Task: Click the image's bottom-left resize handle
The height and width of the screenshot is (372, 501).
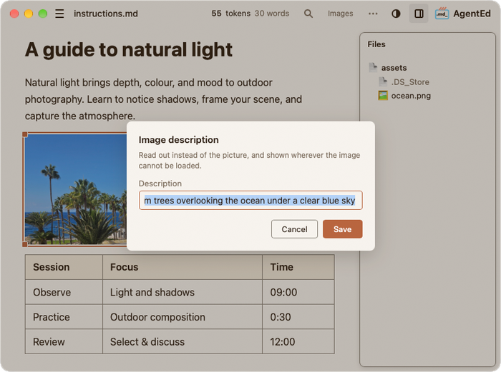Action: 25,244
